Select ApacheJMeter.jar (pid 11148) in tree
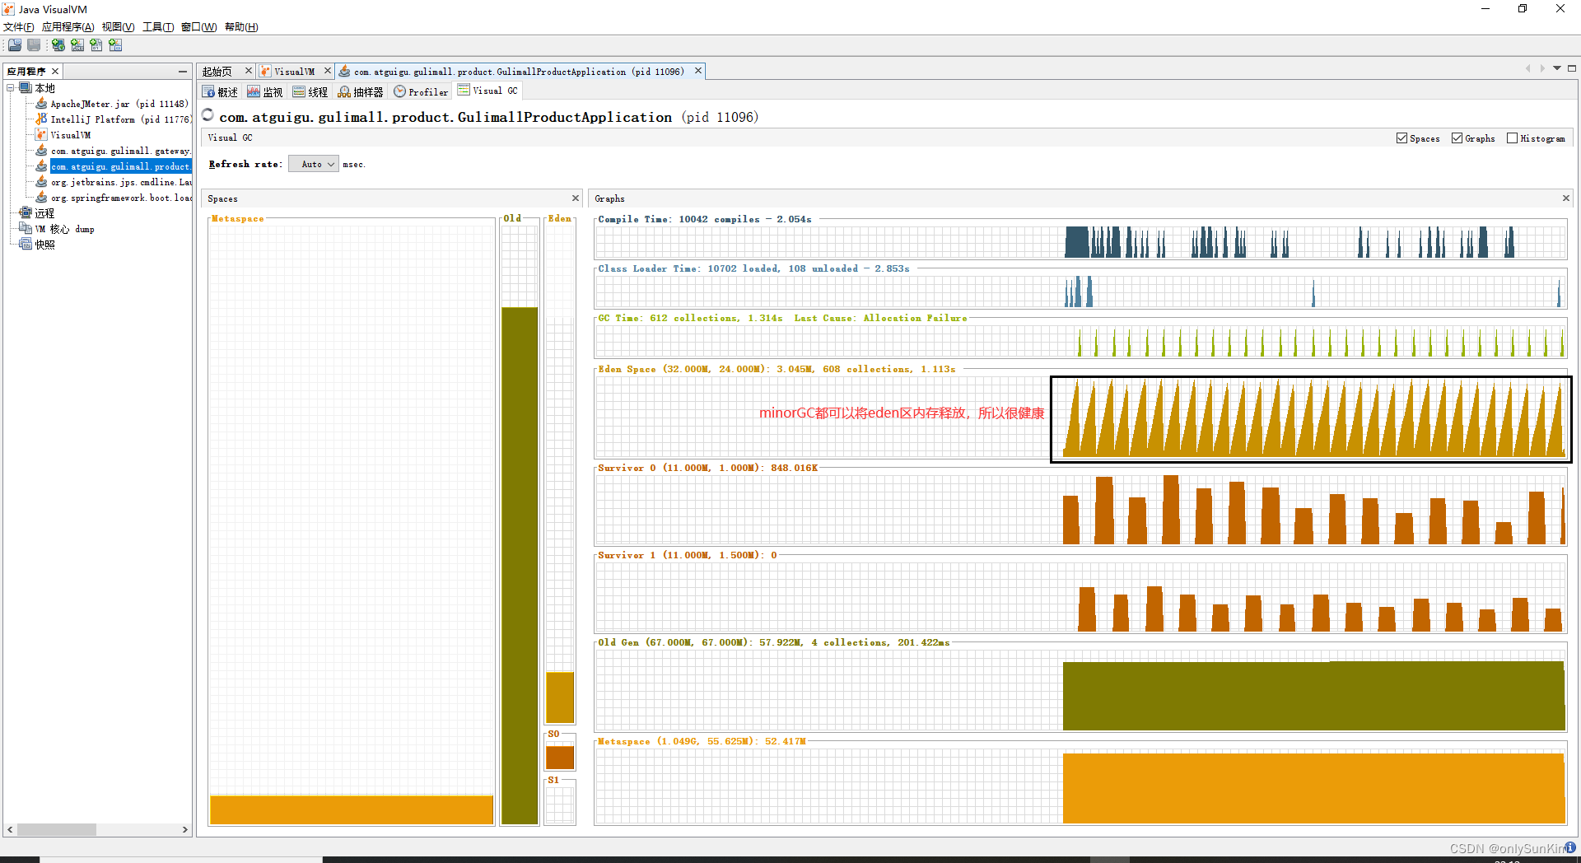Viewport: 1581px width, 863px height. [119, 104]
